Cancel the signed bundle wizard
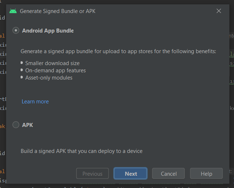234x188 pixels. coord(169,174)
